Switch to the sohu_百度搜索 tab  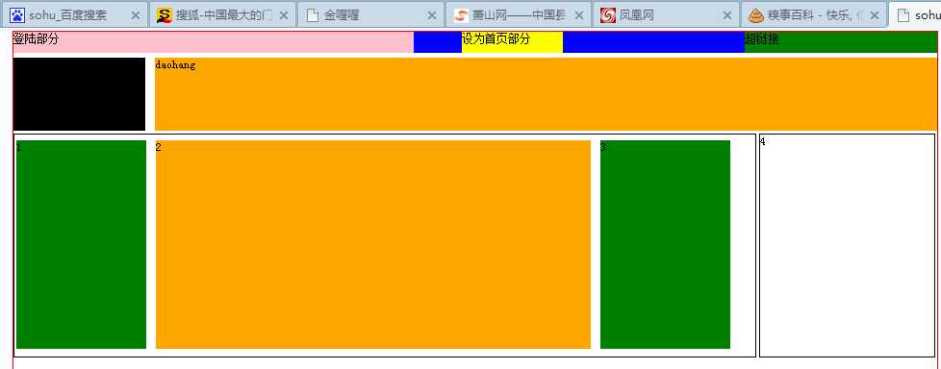pyautogui.click(x=75, y=15)
